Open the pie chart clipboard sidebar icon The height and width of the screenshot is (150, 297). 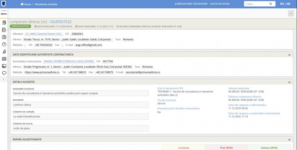point(4,37)
